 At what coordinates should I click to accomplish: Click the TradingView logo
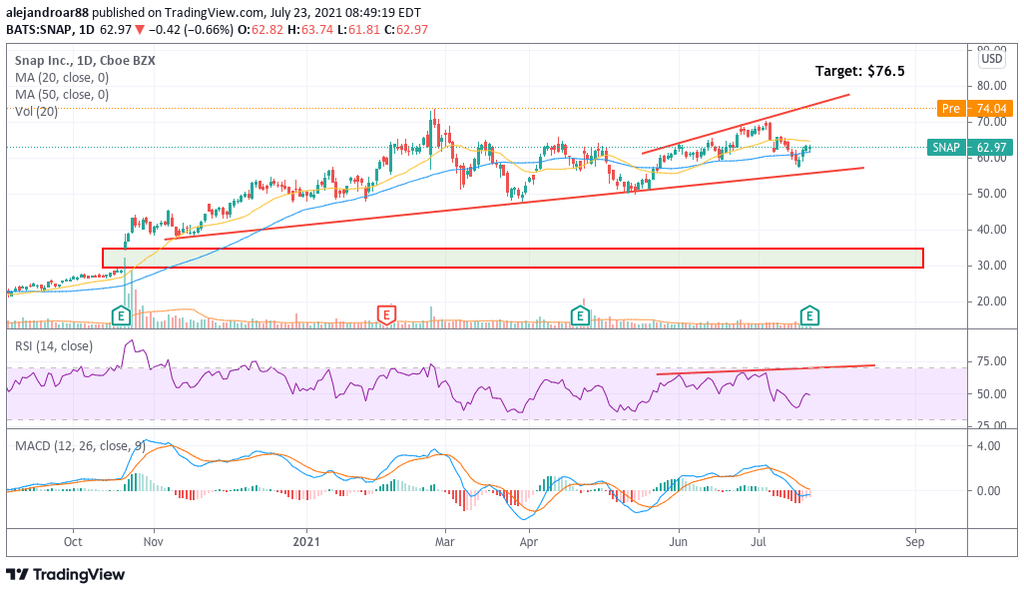coord(65,575)
